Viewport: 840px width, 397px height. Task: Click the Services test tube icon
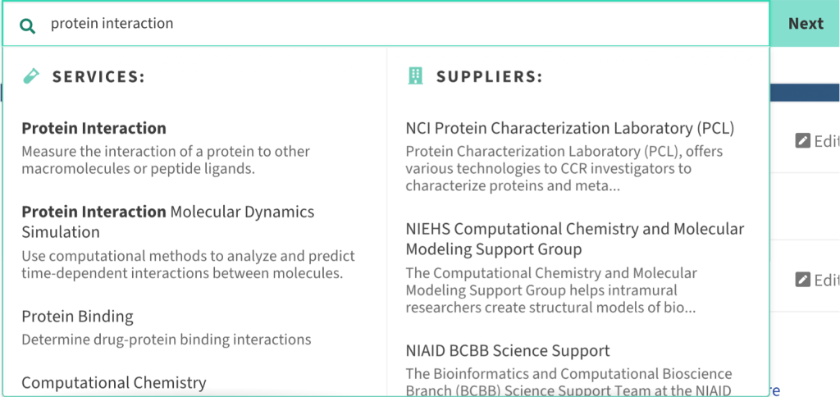click(31, 76)
